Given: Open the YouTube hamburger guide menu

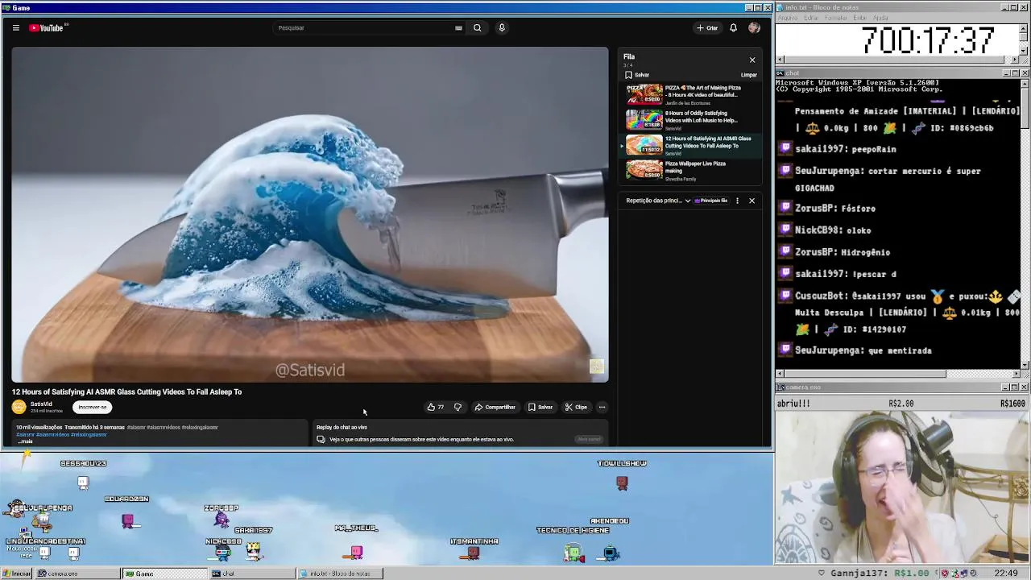Looking at the screenshot, I should coord(15,27).
